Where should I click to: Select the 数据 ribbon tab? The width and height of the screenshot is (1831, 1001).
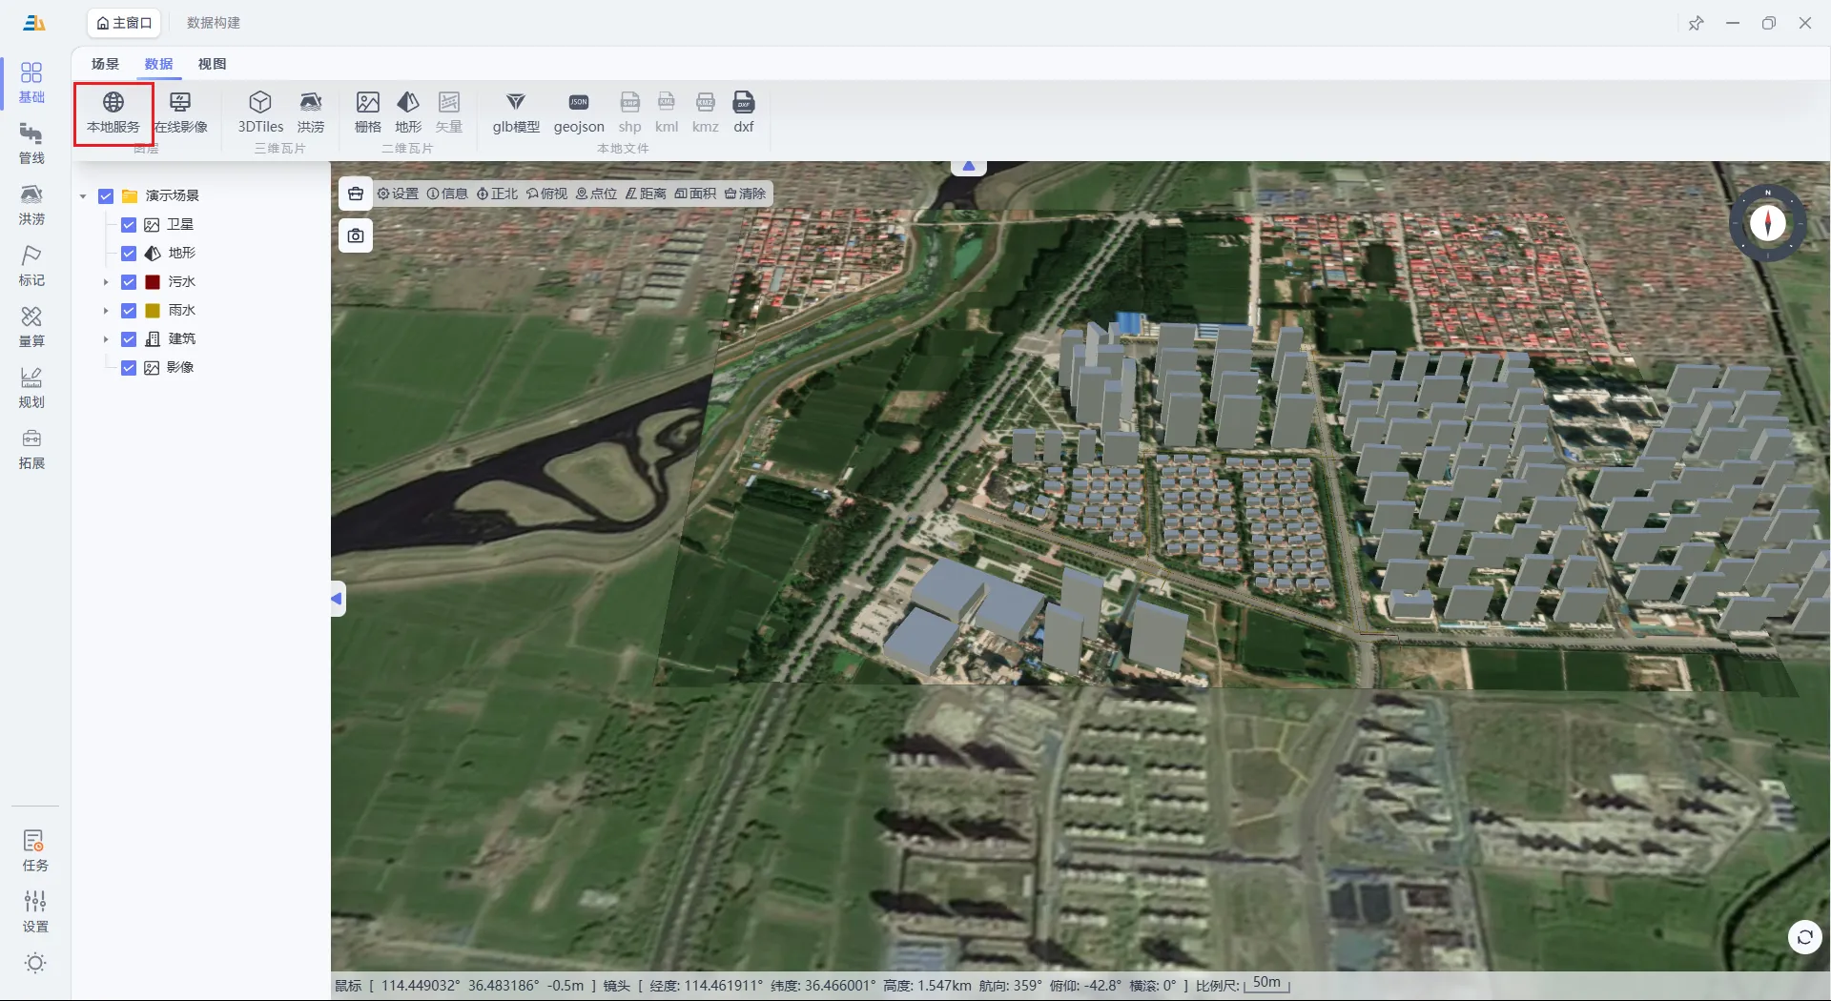[158, 64]
